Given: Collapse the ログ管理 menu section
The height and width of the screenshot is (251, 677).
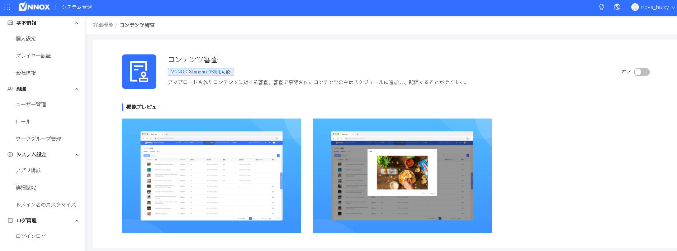Looking at the screenshot, I should [76, 221].
